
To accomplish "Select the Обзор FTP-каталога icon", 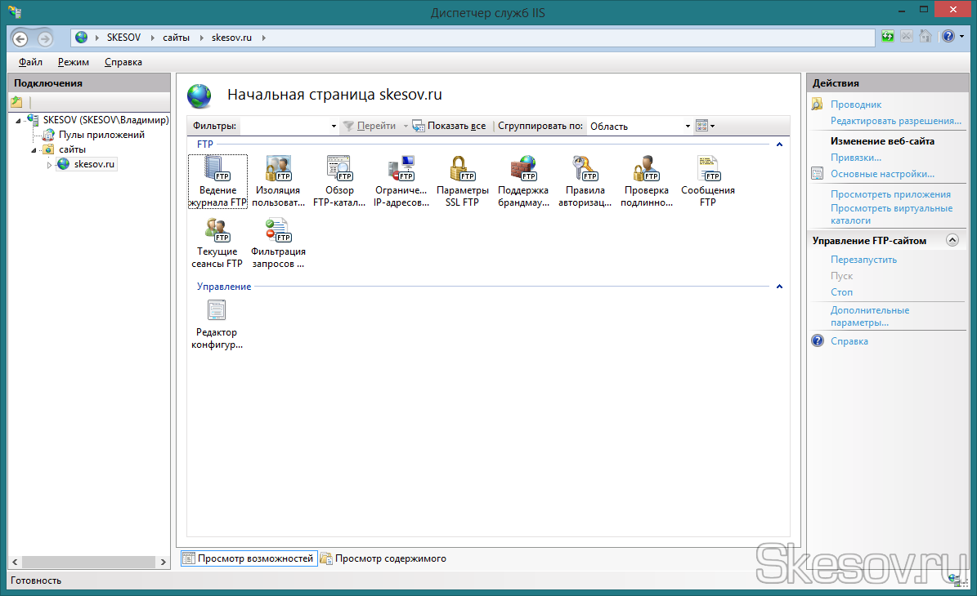I will coord(339,168).
